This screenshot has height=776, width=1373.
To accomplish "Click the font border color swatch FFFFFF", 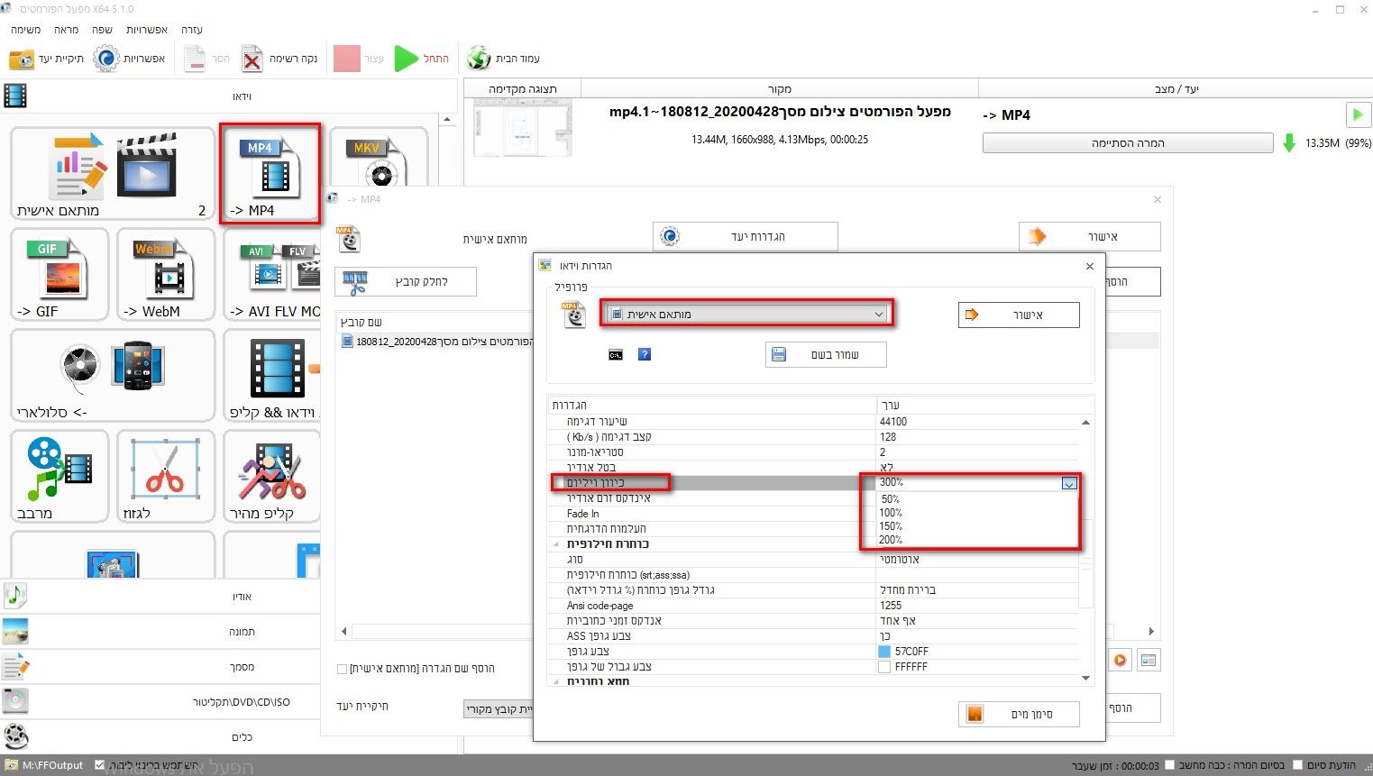I will (x=884, y=667).
